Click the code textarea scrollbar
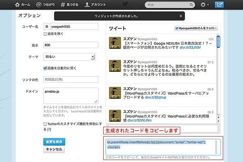Screen dimensions: 243x162 217,147
